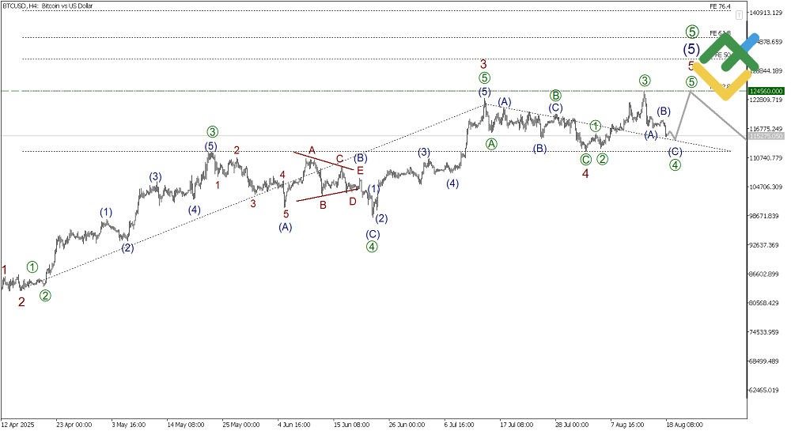Image resolution: width=791 pixels, height=431 pixels.
Task: Click the 110740.779 price axis label
Action: tap(766, 158)
